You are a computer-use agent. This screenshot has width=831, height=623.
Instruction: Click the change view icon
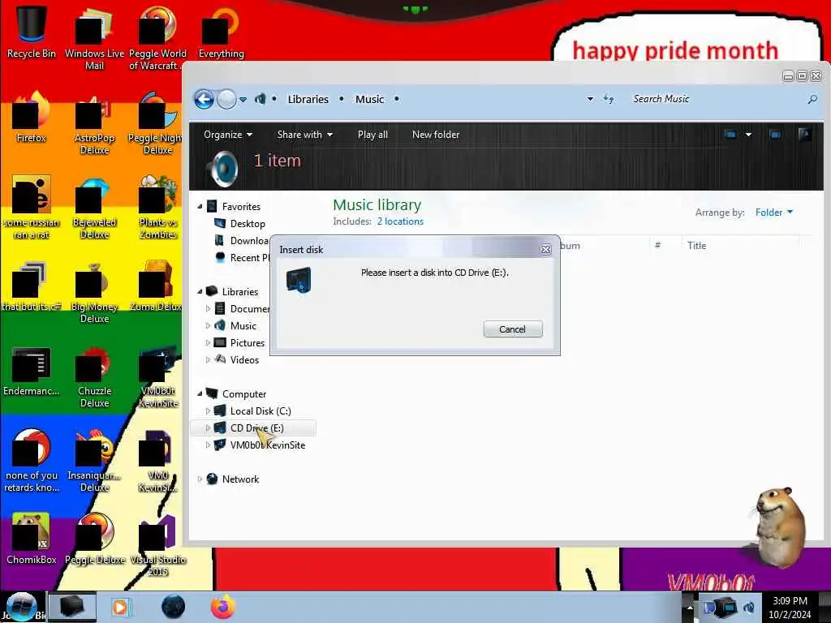tap(730, 135)
